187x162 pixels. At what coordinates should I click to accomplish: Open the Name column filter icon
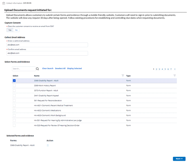pos(123,75)
